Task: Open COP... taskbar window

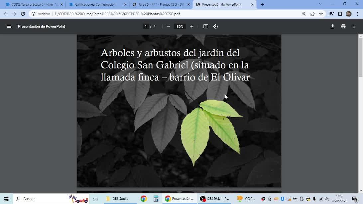Action: [246, 199]
